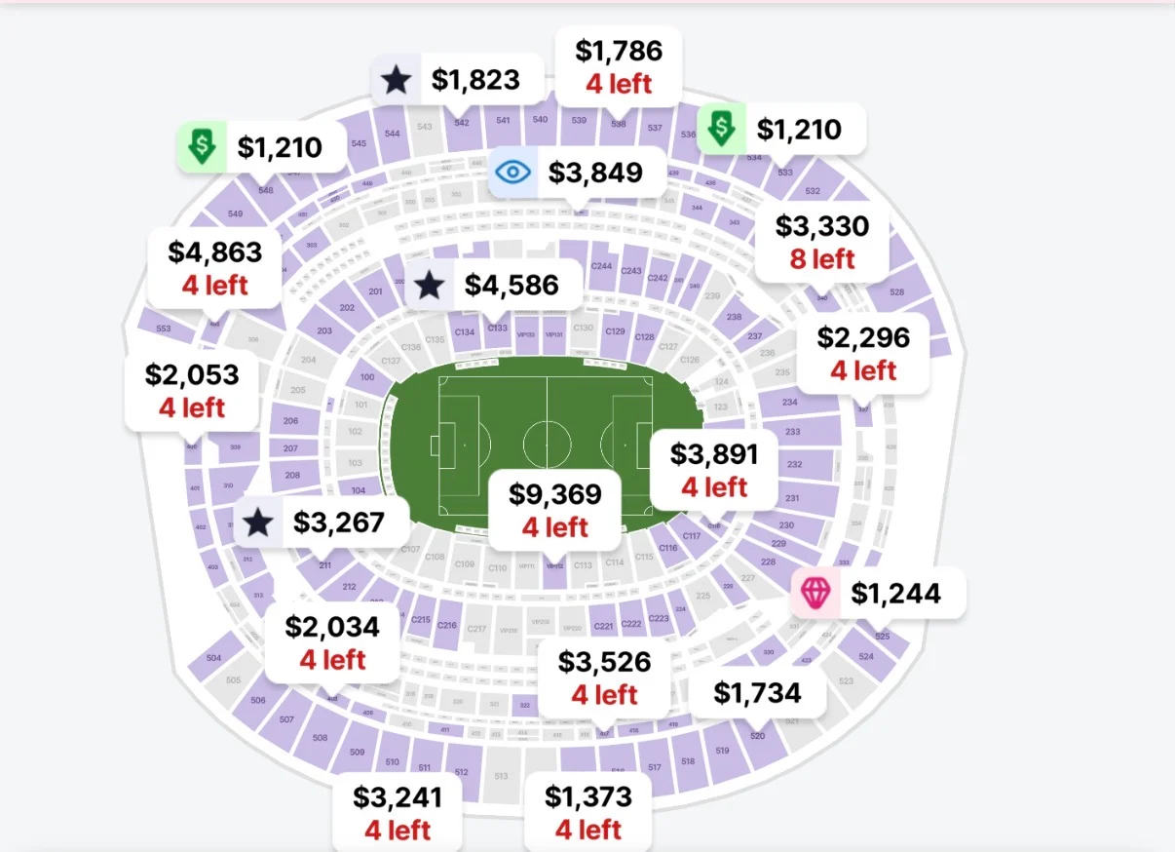Open the $4,863 4 left listing
Viewport: 1175px width, 852px height.
coord(215,268)
